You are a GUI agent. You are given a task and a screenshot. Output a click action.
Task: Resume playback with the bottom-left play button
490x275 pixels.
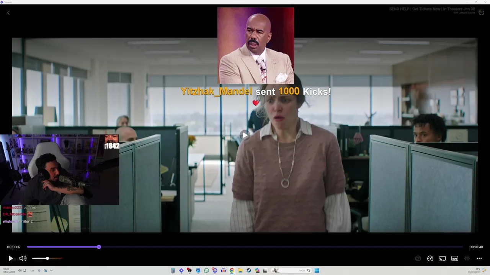click(11, 259)
